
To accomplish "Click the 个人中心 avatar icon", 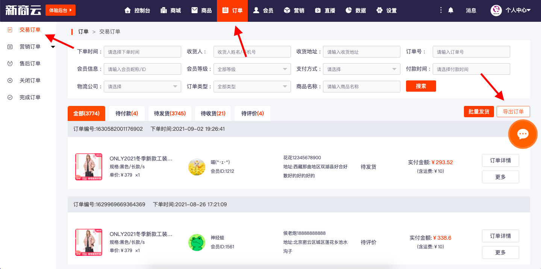I will pos(496,11).
